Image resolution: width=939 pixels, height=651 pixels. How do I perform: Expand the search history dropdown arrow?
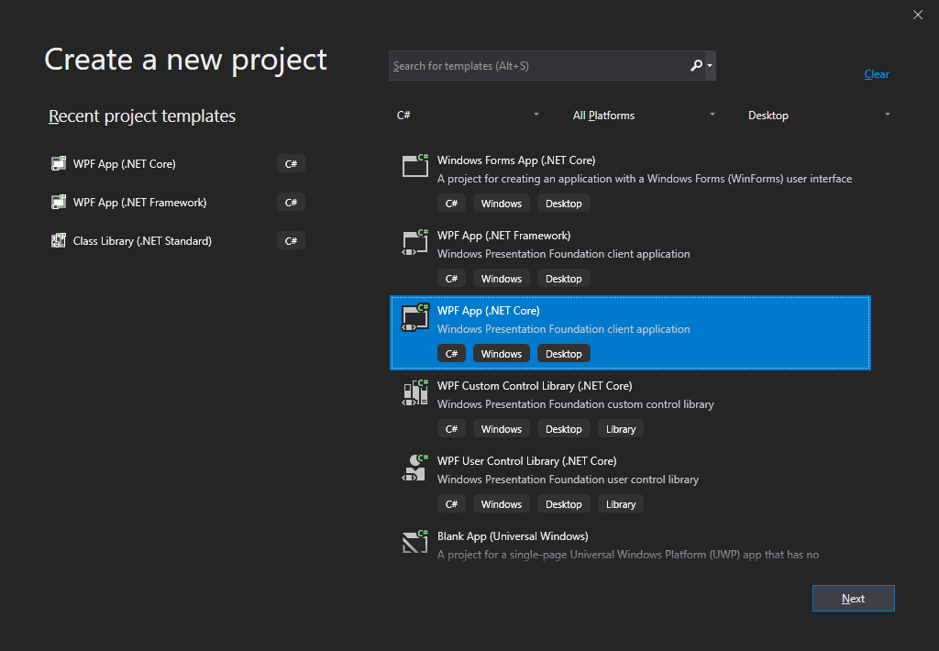point(710,66)
